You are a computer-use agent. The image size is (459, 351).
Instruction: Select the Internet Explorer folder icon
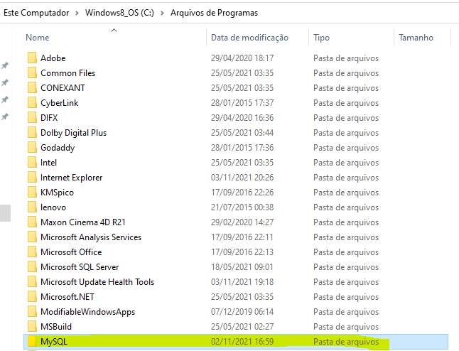tap(32, 178)
